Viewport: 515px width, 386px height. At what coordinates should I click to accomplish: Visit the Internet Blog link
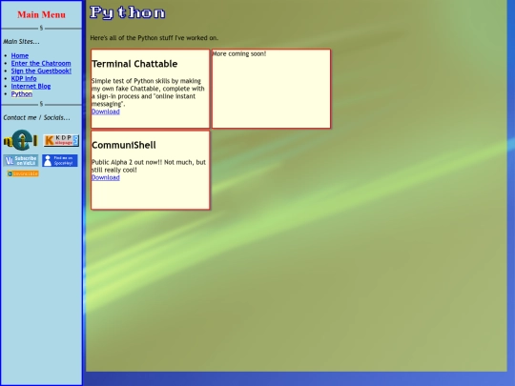(31, 86)
